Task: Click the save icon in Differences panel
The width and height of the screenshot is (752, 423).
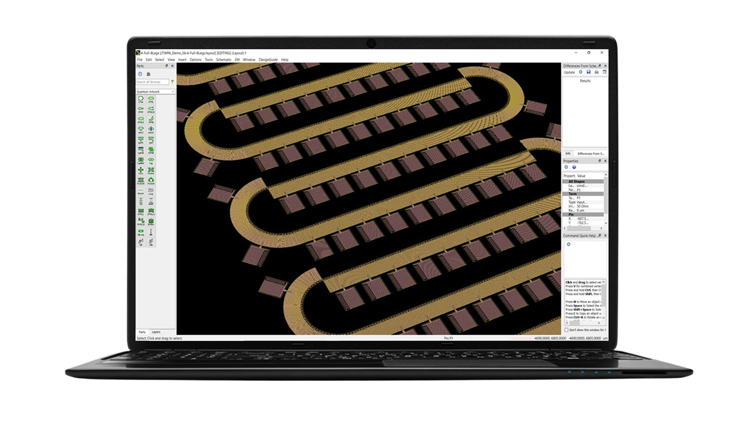Action: (x=588, y=72)
